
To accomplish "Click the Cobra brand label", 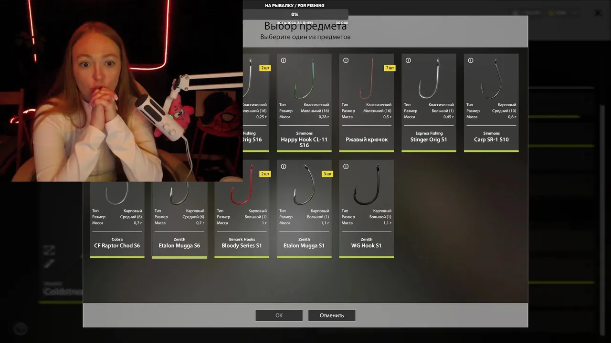I will point(117,240).
